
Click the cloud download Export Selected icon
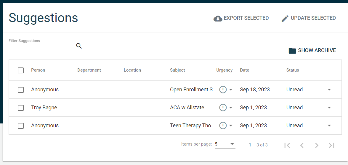coord(218,18)
